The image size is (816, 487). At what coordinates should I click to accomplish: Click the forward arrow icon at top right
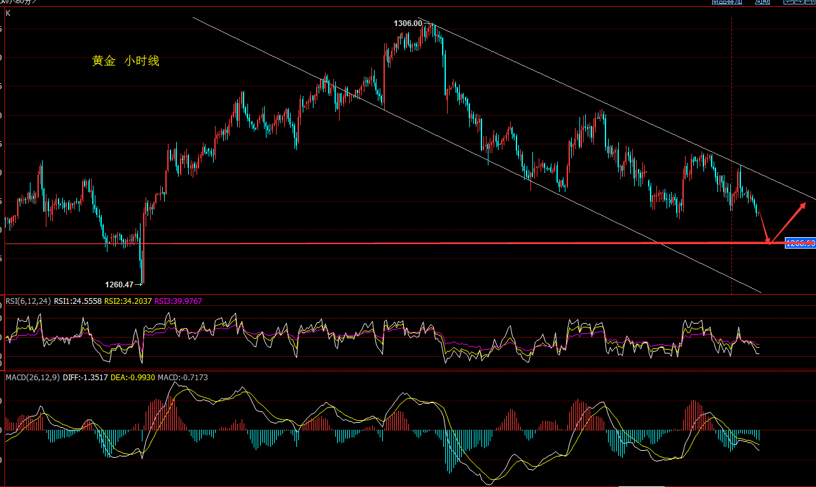pos(799,2)
